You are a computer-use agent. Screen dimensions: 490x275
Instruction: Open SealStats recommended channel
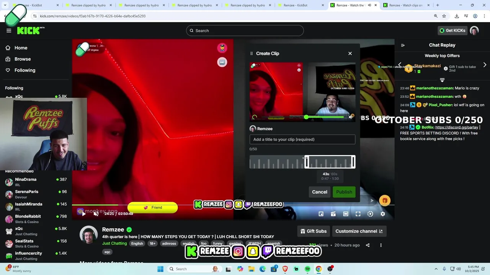click(36, 243)
